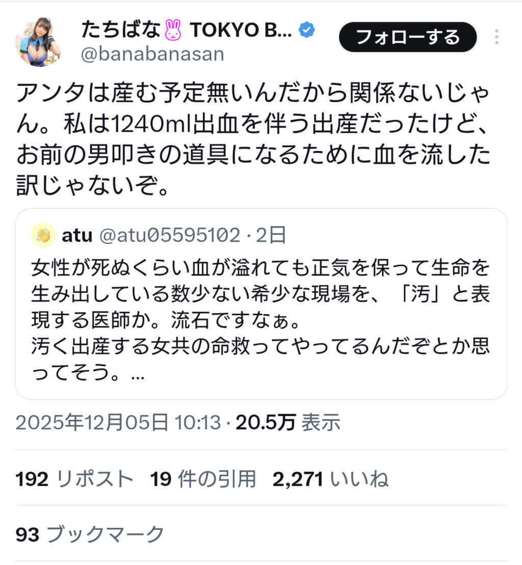The image size is (522, 565).
Task: Click the 20.5万 表示 view count
Action: coord(288,422)
